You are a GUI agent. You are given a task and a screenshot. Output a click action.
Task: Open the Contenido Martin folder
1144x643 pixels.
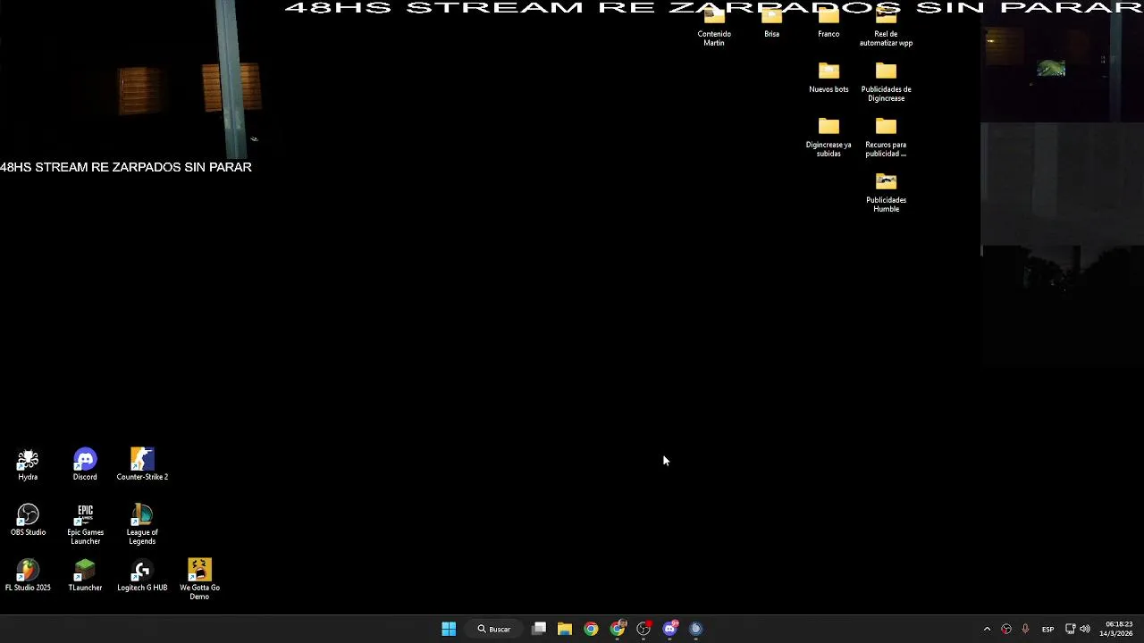pos(714,27)
